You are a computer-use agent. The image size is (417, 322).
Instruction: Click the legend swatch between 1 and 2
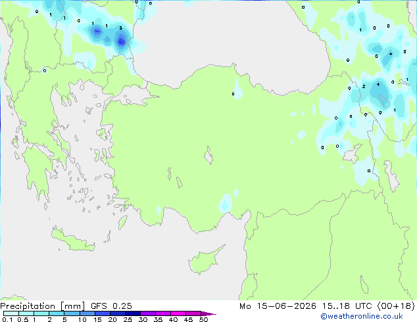[x=41, y=313]
